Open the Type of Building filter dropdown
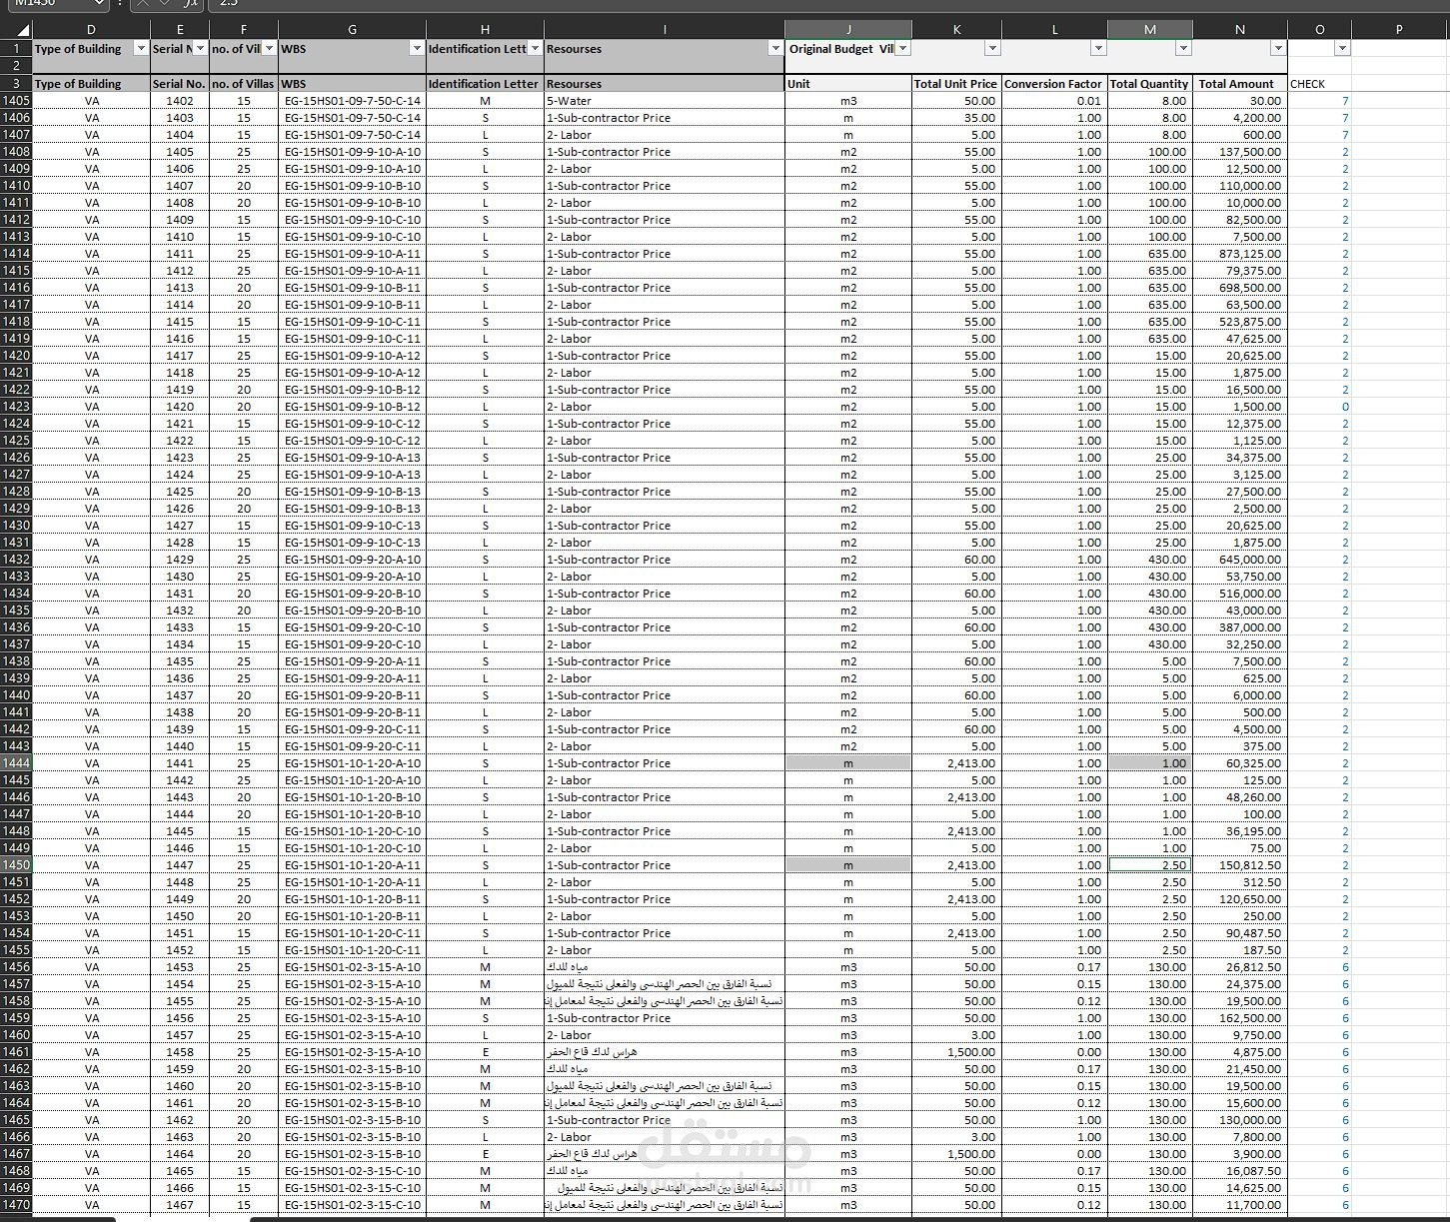This screenshot has height=1222, width=1450. tap(140, 49)
